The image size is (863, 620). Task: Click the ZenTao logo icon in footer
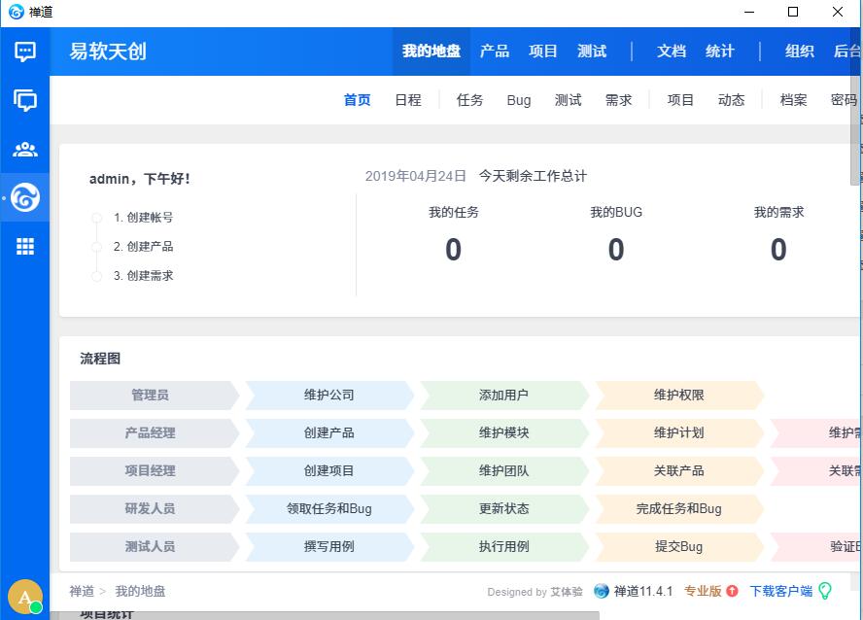coord(602,591)
